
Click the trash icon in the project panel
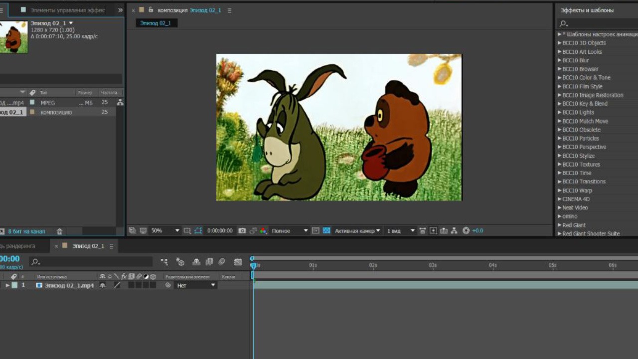(60, 231)
